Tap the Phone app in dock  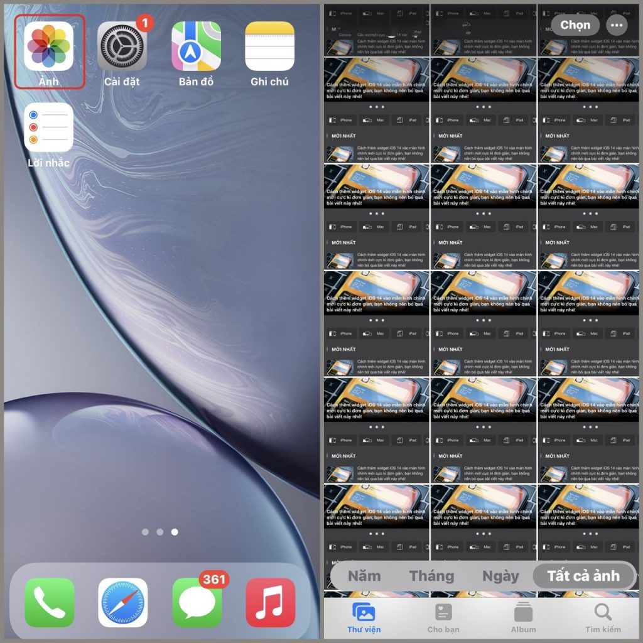click(49, 602)
